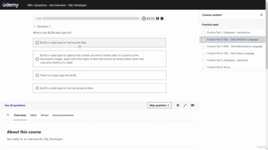Click the timer clock icon

click(x=144, y=18)
